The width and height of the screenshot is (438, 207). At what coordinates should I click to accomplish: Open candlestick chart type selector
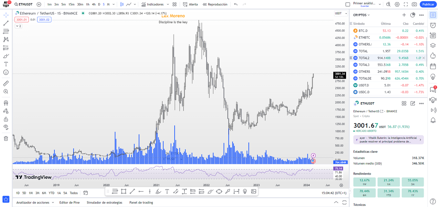(122, 4)
